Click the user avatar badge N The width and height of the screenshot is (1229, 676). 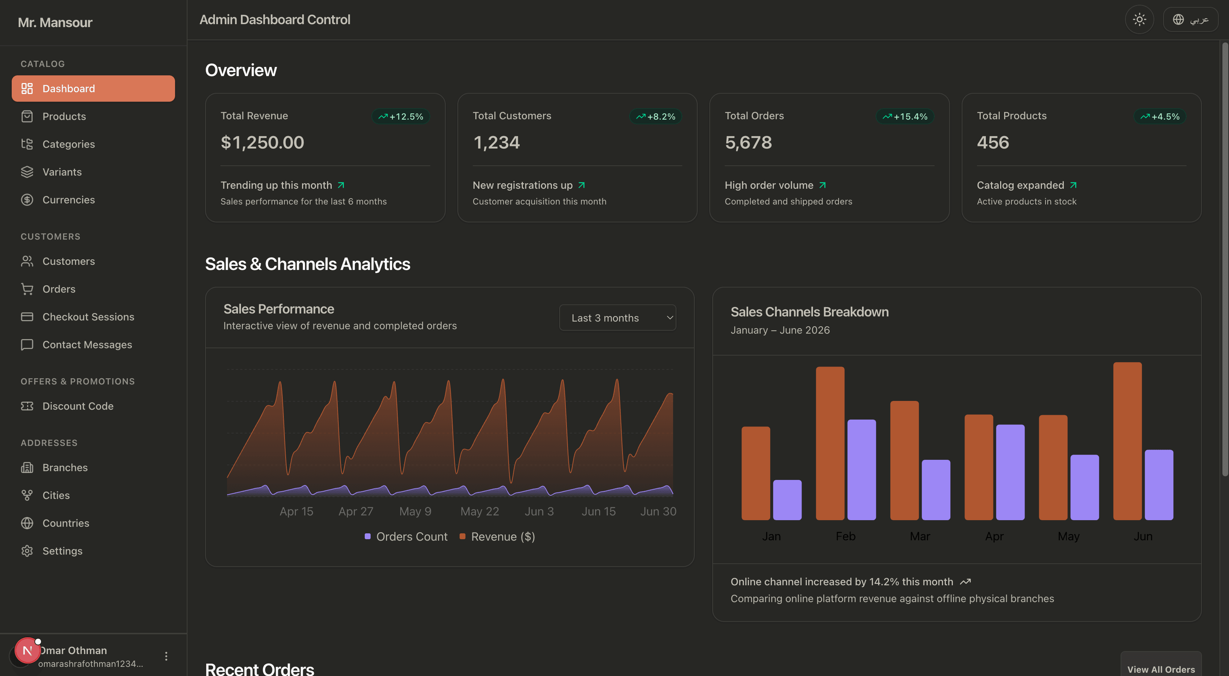[27, 651]
